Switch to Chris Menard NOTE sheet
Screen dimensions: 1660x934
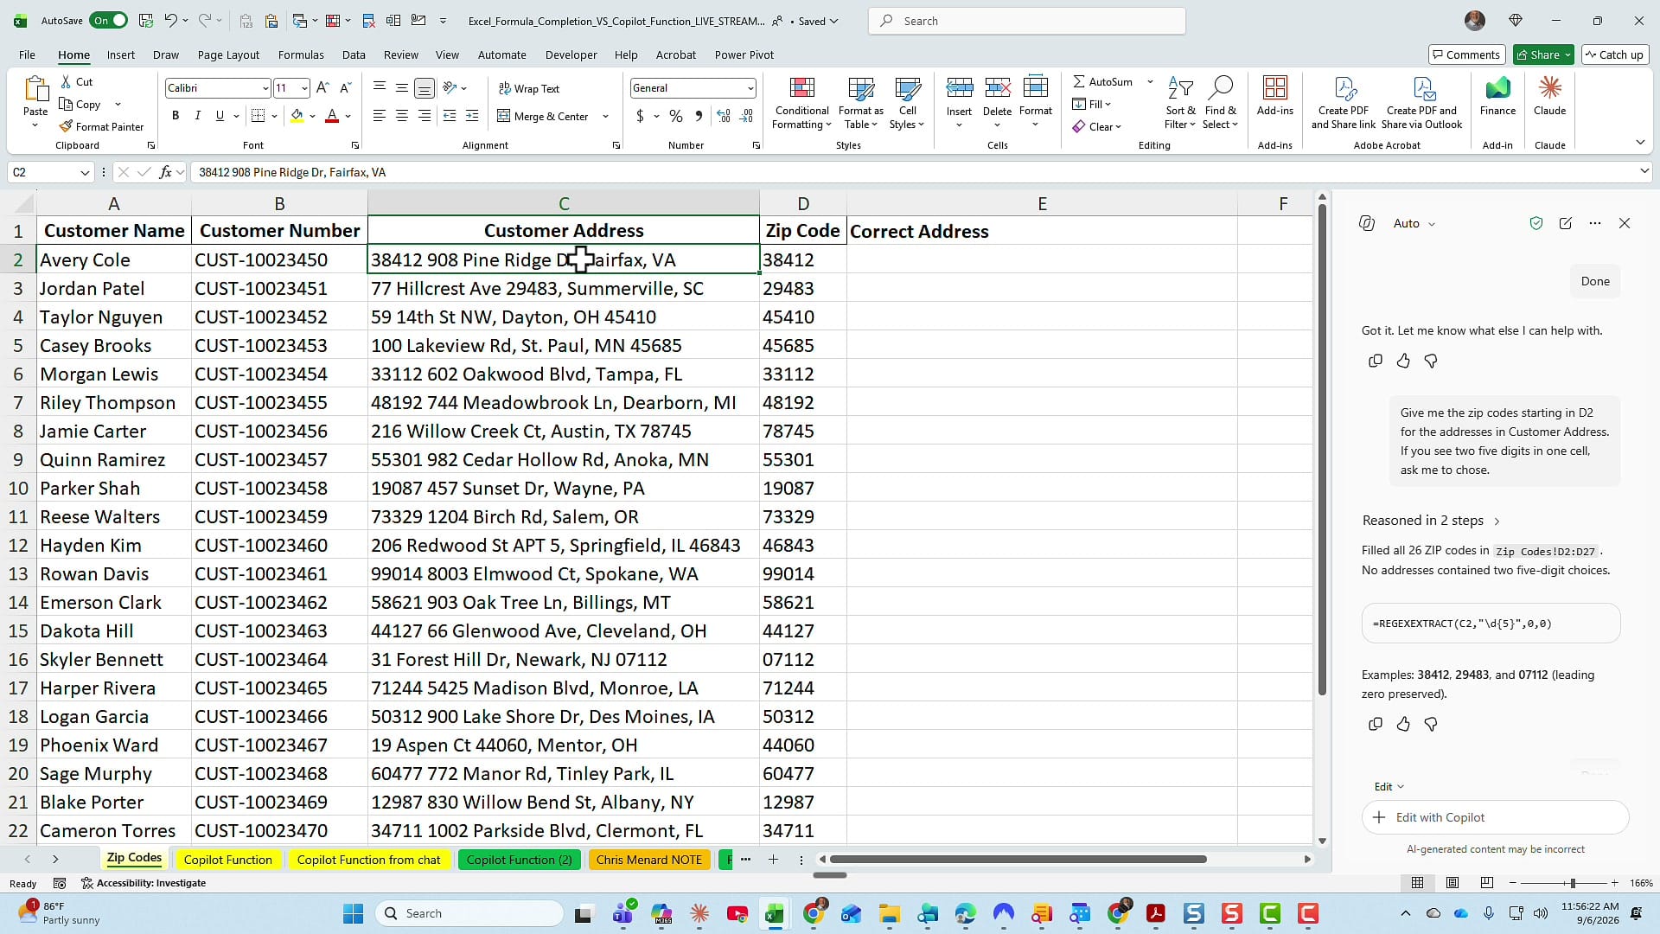[648, 860]
